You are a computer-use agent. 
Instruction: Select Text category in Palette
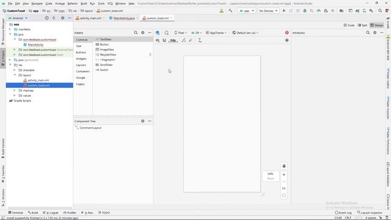(79, 46)
